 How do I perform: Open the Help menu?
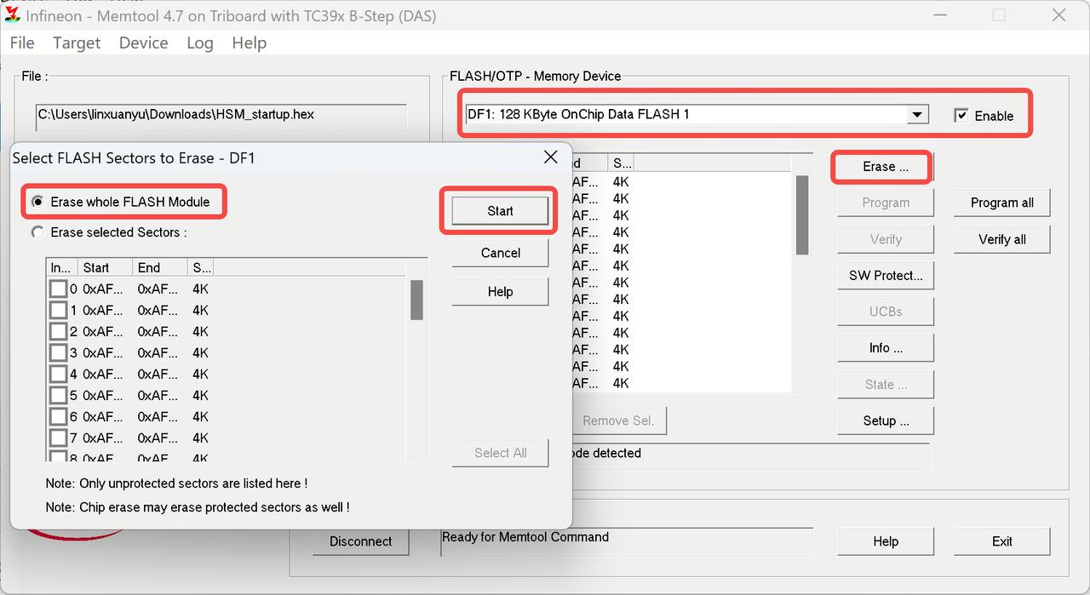249,43
